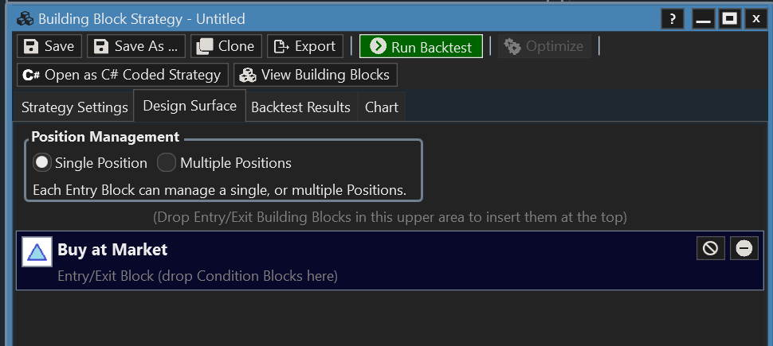Select Multiple Positions radio button
Image resolution: width=773 pixels, height=346 pixels.
coord(167,163)
